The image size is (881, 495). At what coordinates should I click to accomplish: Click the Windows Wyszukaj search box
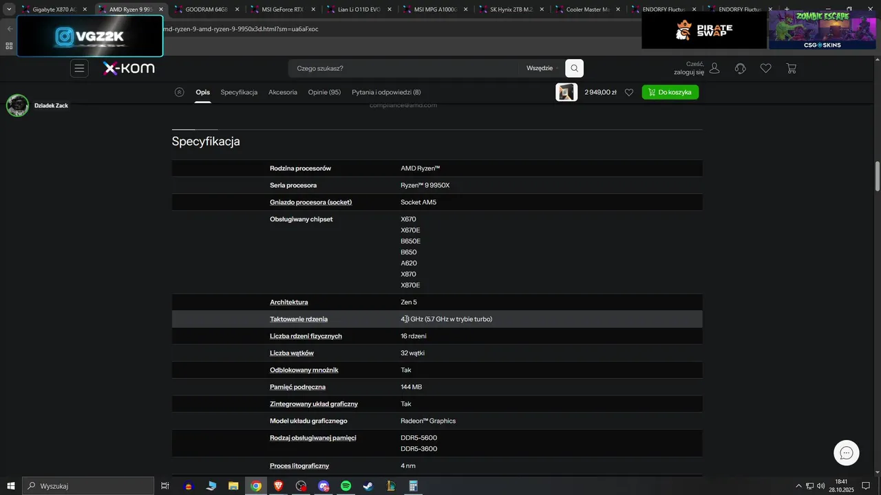click(87, 486)
